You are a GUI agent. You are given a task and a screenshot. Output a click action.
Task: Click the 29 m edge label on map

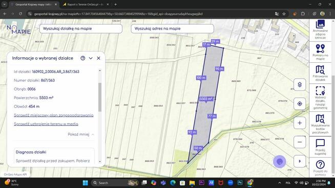click(215, 41)
